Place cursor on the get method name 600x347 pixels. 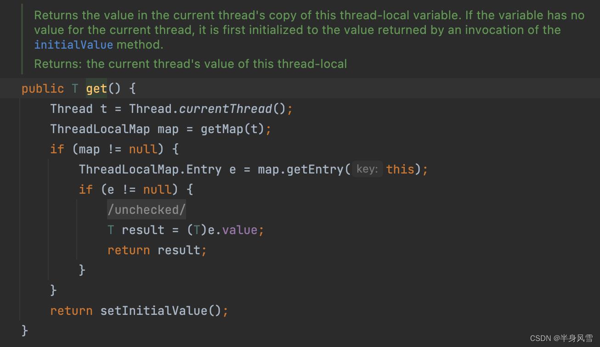point(96,88)
